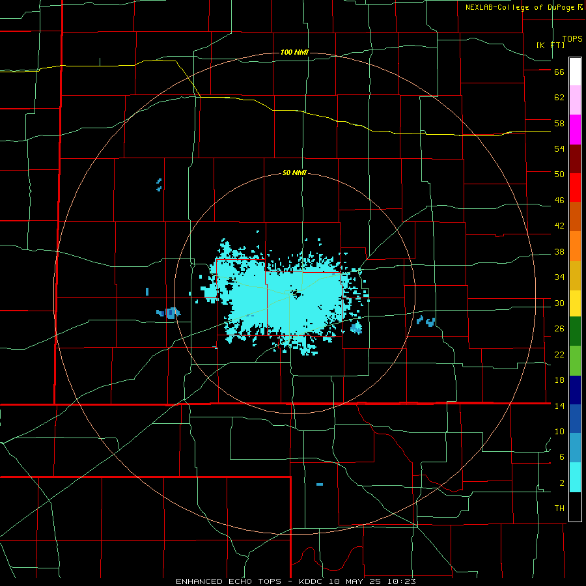The height and width of the screenshot is (586, 586).
Task: Click the '58' legend value
Action: pyautogui.click(x=559, y=123)
